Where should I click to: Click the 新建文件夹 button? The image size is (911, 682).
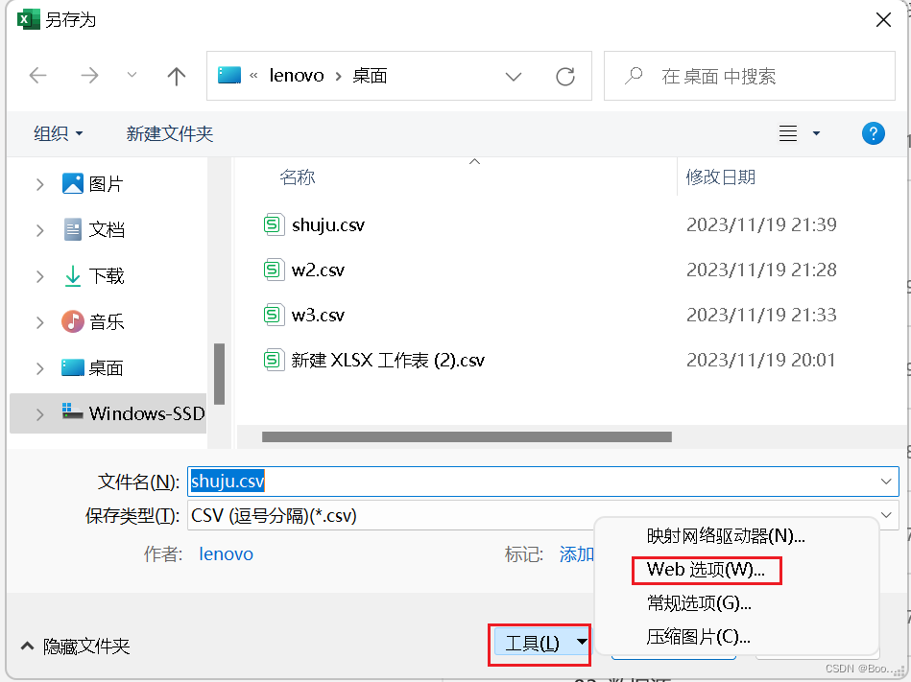coord(169,133)
